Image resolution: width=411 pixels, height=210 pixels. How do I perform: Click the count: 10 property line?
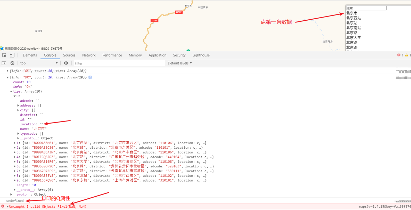pyautogui.click(x=22, y=82)
